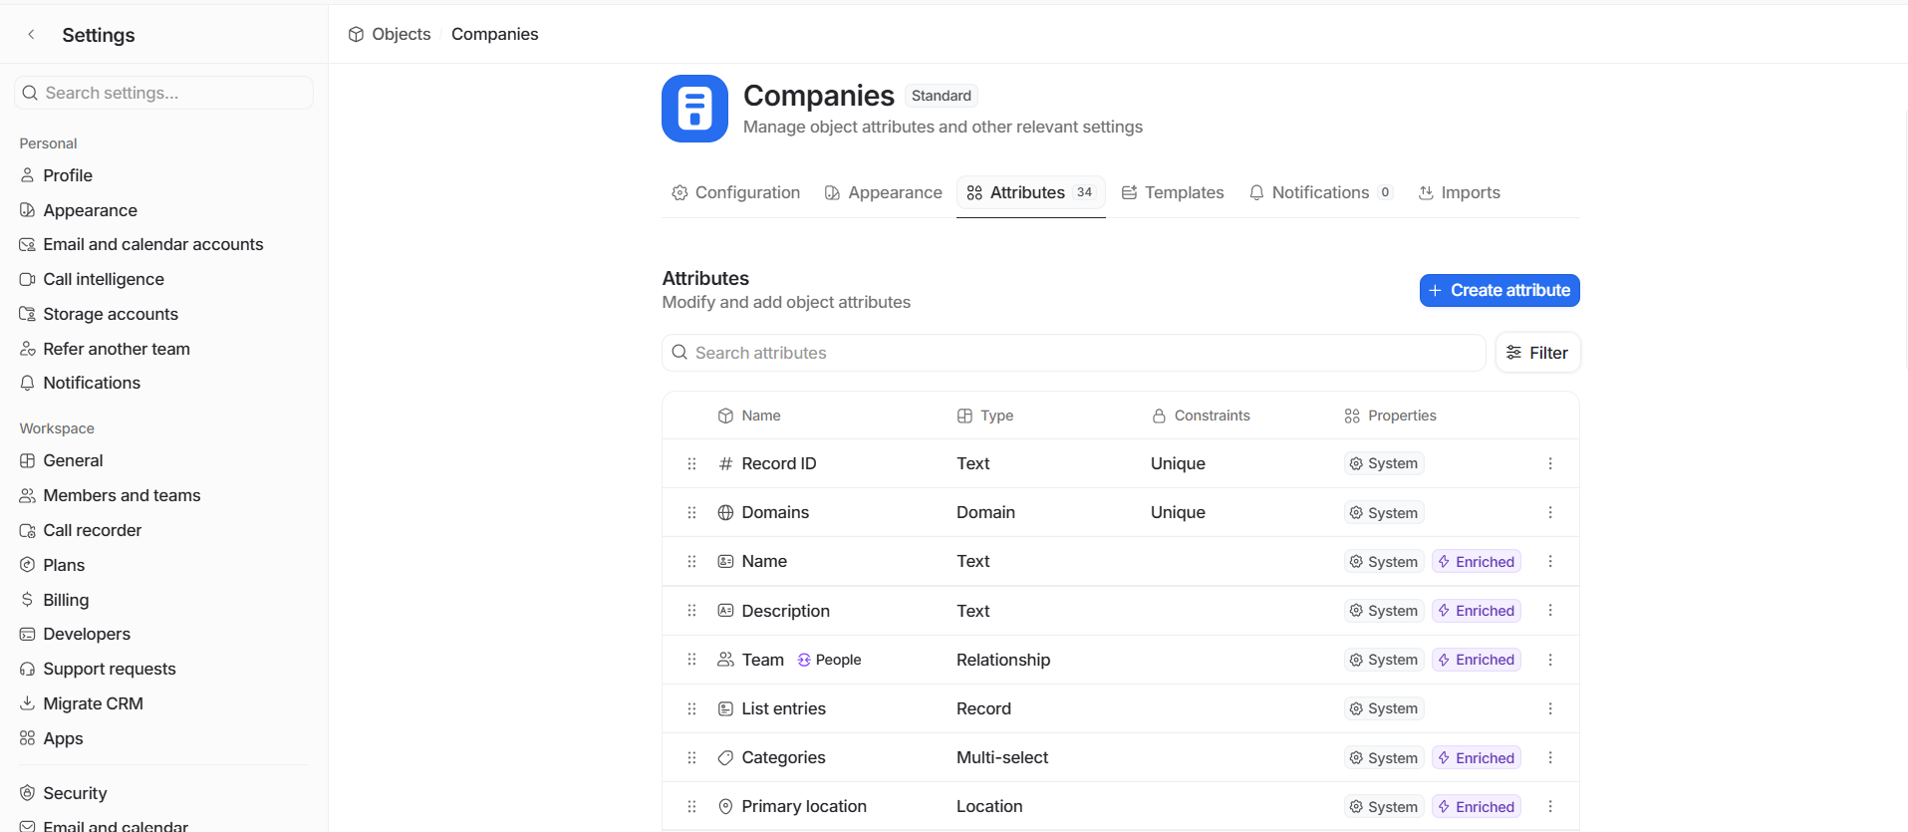The height and width of the screenshot is (832, 1908).
Task: Click drag handle icon for Record ID row
Action: [x=691, y=463]
